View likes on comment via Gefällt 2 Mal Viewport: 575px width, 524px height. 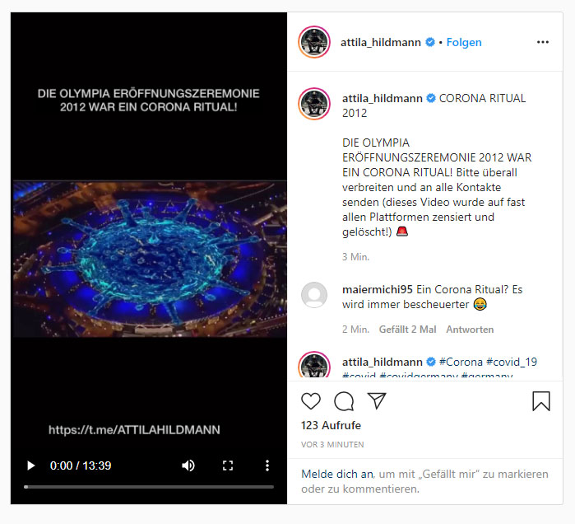[407, 330]
